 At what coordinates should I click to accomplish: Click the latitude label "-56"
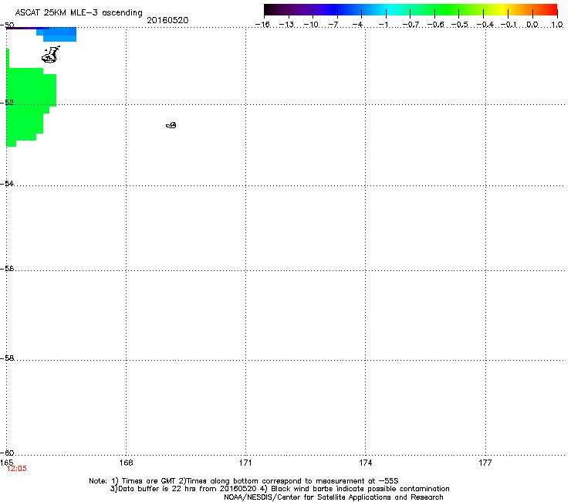(x=7, y=268)
